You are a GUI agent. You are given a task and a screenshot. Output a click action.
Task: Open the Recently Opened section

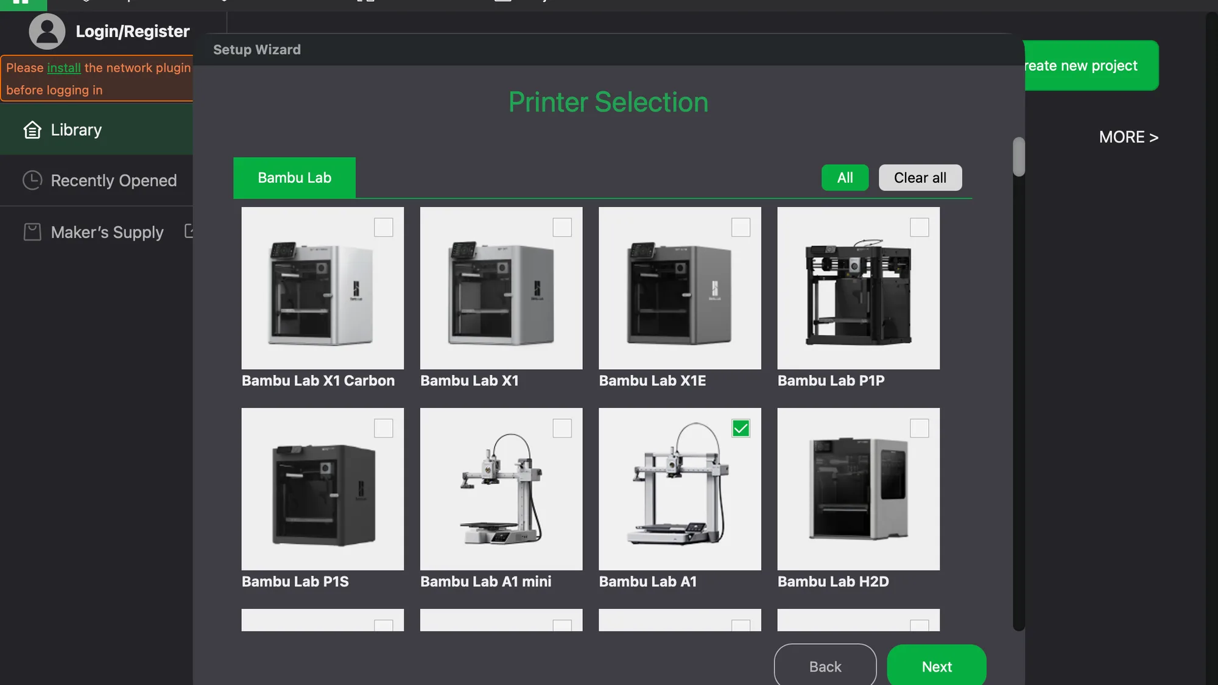96,180
